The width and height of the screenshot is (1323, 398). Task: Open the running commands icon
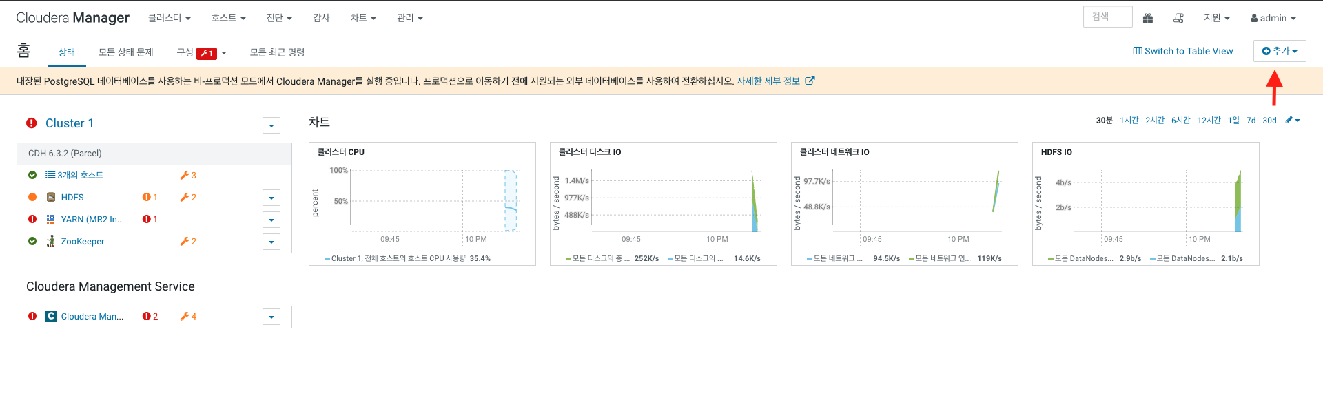(x=1178, y=19)
